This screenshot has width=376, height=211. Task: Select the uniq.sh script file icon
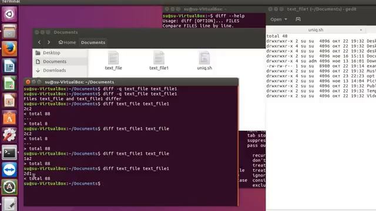coord(204,60)
